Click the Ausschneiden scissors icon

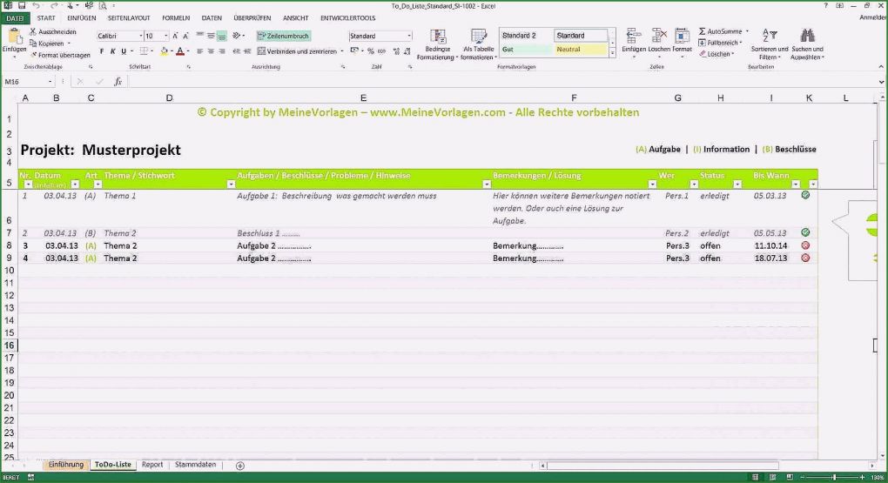click(33, 31)
